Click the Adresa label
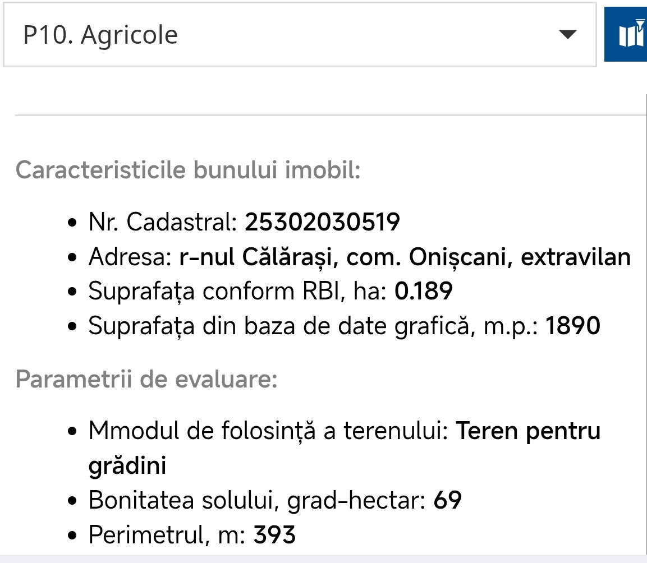The image size is (647, 563). [x=130, y=257]
